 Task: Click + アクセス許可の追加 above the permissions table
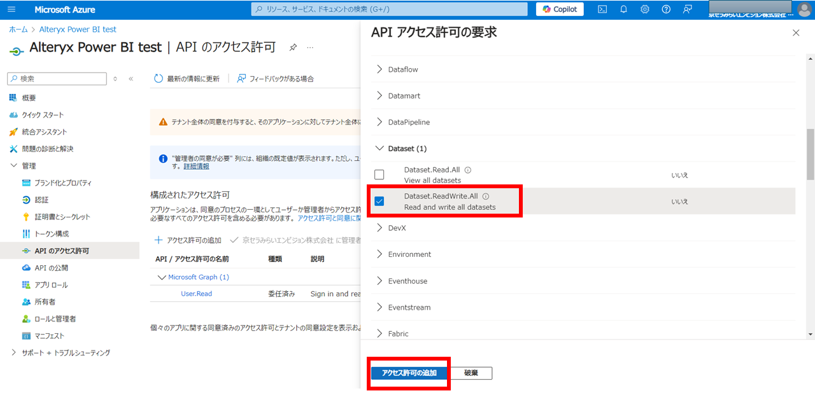188,240
